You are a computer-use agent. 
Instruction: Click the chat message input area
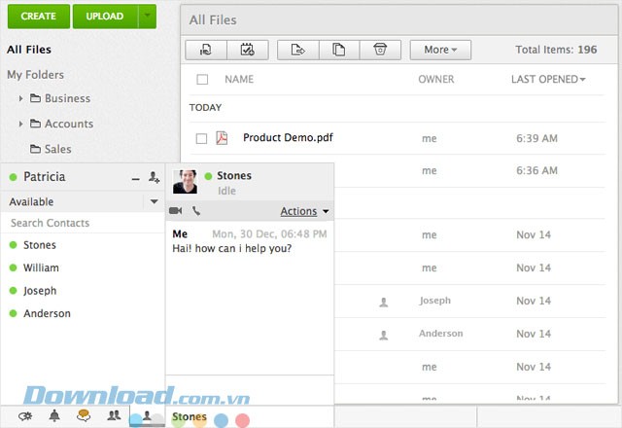click(x=250, y=390)
